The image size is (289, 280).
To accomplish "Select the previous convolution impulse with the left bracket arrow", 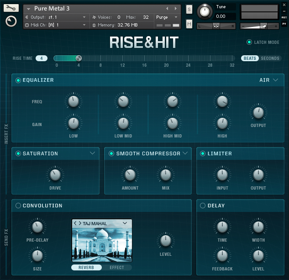I will [75, 223].
